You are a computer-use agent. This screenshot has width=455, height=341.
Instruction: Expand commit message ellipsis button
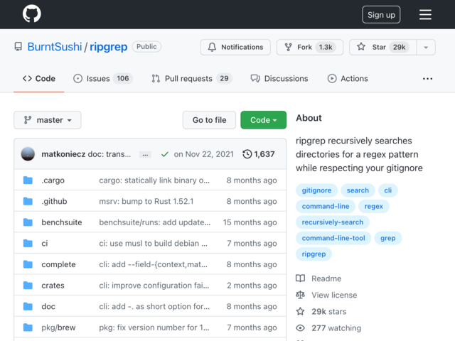pos(145,155)
